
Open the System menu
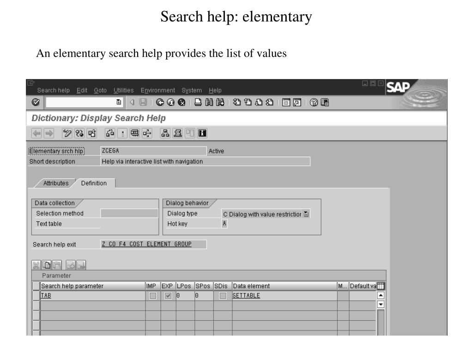[x=192, y=90]
